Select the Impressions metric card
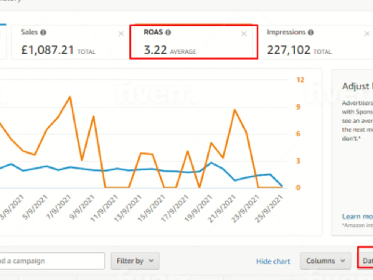373x280 pixels. coord(316,42)
